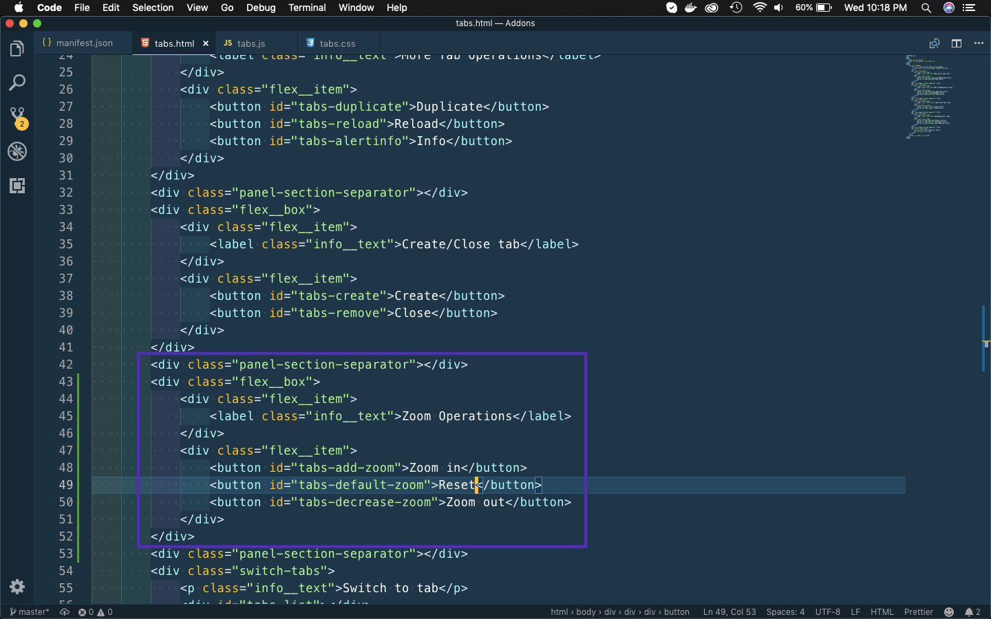Image resolution: width=991 pixels, height=619 pixels.
Task: Split the editor to the right
Action: pos(957,43)
